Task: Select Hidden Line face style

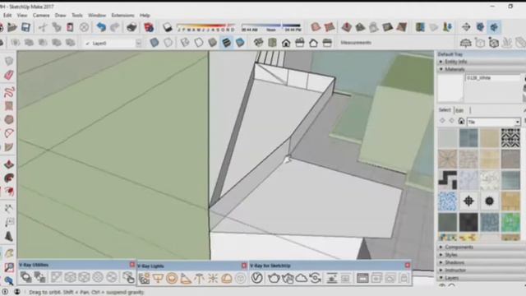Action: (199, 43)
